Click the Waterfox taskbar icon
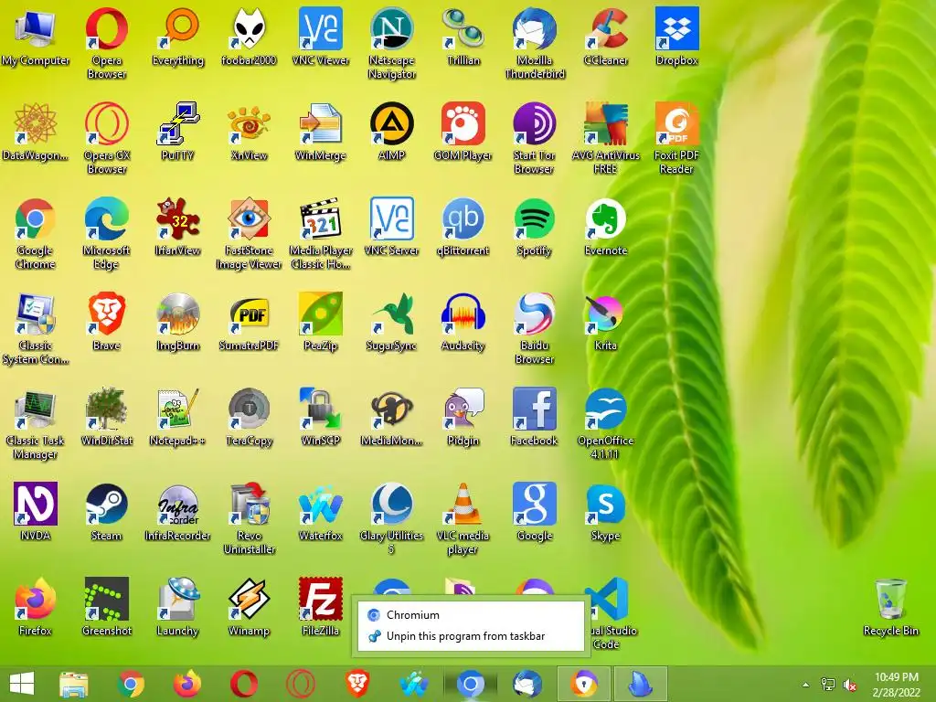 click(x=414, y=684)
